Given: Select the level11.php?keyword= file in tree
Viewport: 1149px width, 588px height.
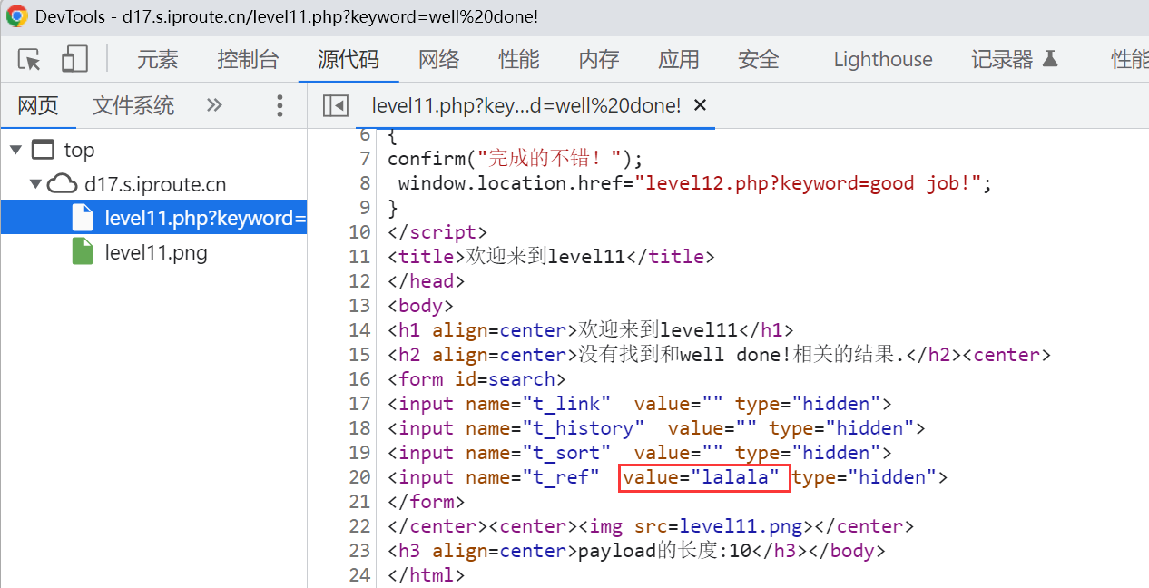Looking at the screenshot, I should click(204, 218).
